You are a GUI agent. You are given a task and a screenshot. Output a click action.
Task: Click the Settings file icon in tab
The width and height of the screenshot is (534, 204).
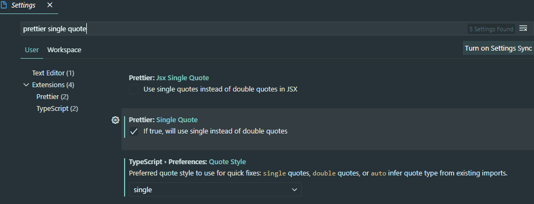pyautogui.click(x=4, y=5)
